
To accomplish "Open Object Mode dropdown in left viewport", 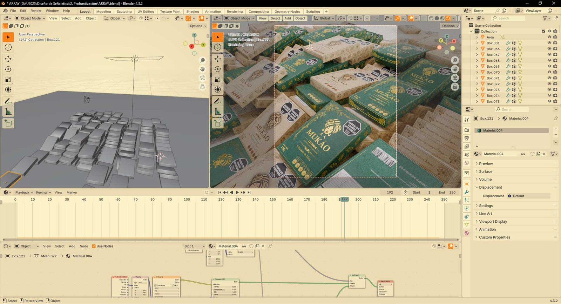I will 30,18.
